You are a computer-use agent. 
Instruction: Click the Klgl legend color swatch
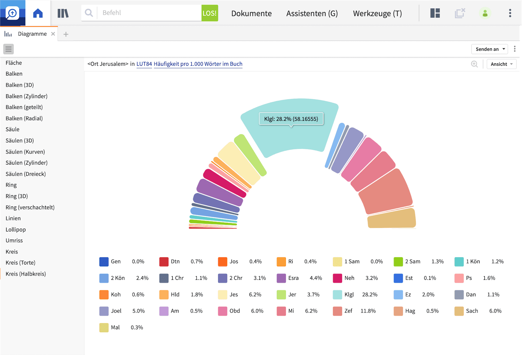pos(337,295)
